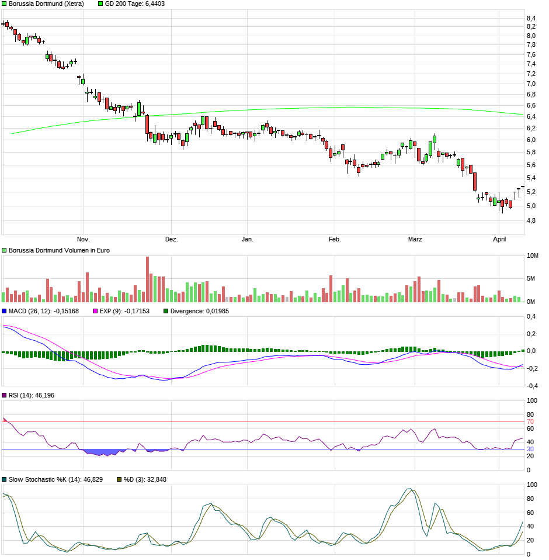Click the April month label on the time axis
Screen dimensions: 549x560
[499, 239]
